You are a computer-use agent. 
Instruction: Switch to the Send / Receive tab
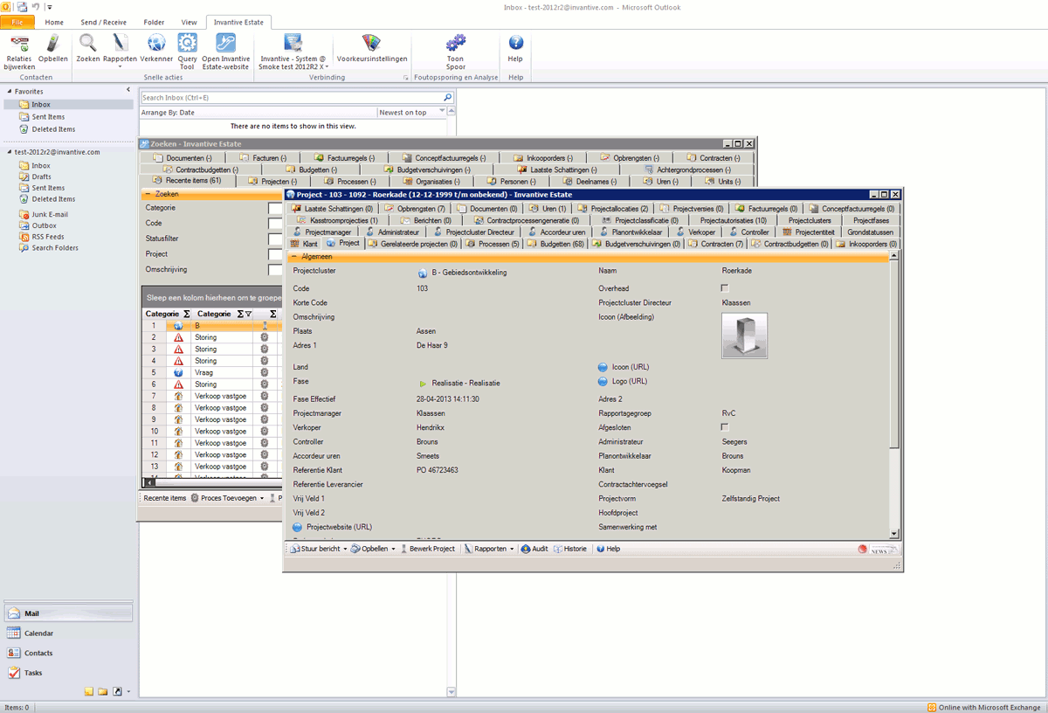[x=104, y=22]
